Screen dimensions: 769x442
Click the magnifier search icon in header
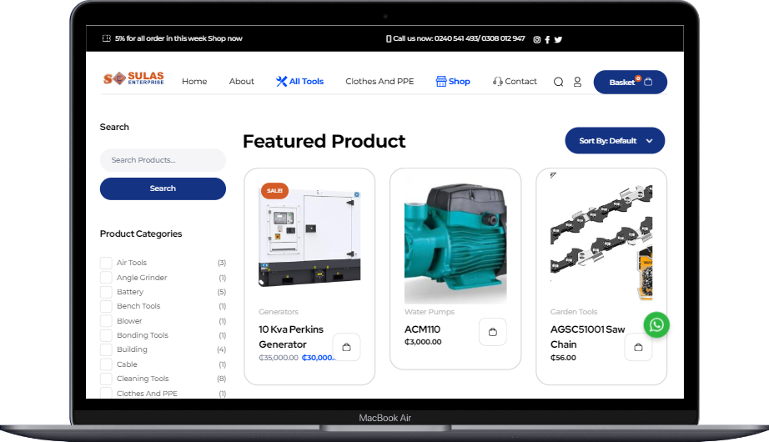click(558, 82)
